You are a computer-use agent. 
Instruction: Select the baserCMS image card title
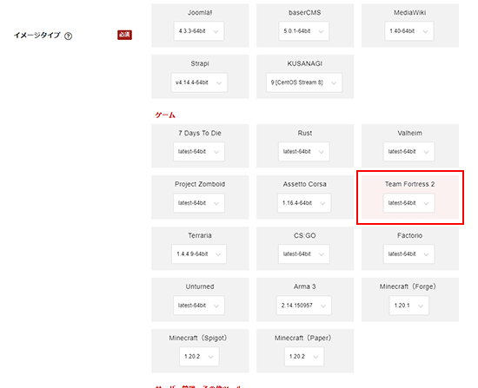[304, 12]
